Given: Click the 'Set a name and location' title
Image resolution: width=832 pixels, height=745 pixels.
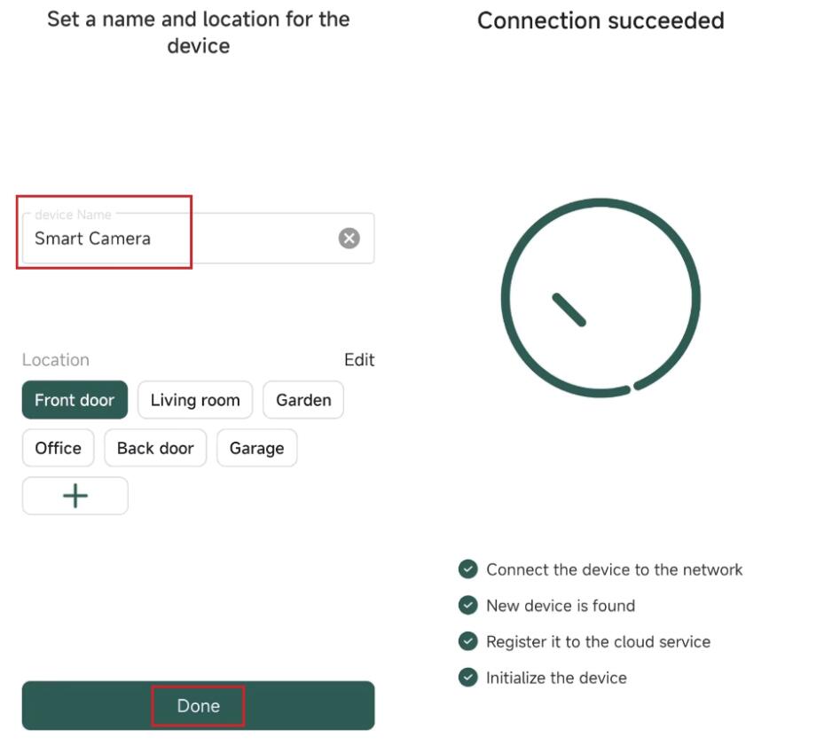Looking at the screenshot, I should tap(198, 32).
